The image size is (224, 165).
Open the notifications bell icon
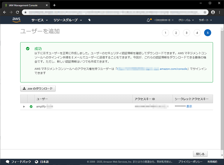click(x=148, y=20)
